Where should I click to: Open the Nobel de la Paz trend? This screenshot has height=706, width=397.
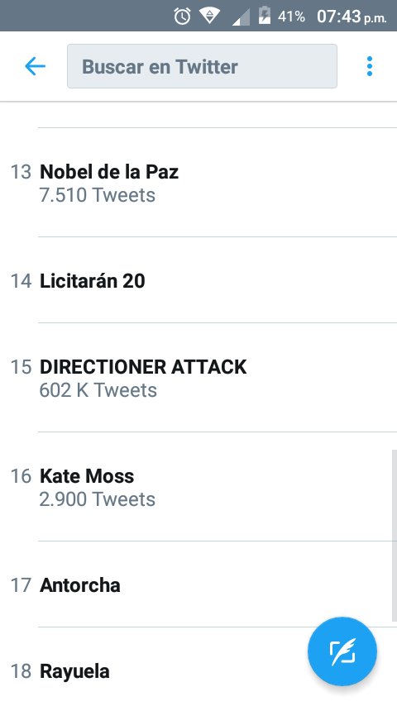[198, 183]
